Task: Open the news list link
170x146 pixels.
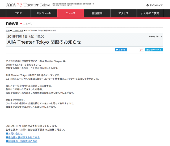Action: tap(154, 36)
